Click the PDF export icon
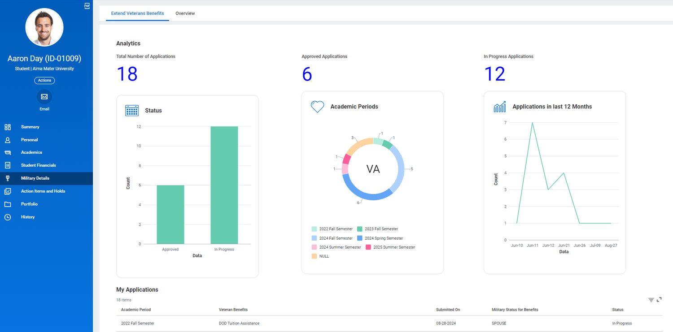Screen dimensions: 673x332 (x=87, y=6)
